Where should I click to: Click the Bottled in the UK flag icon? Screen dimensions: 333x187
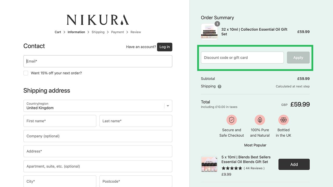click(284, 120)
